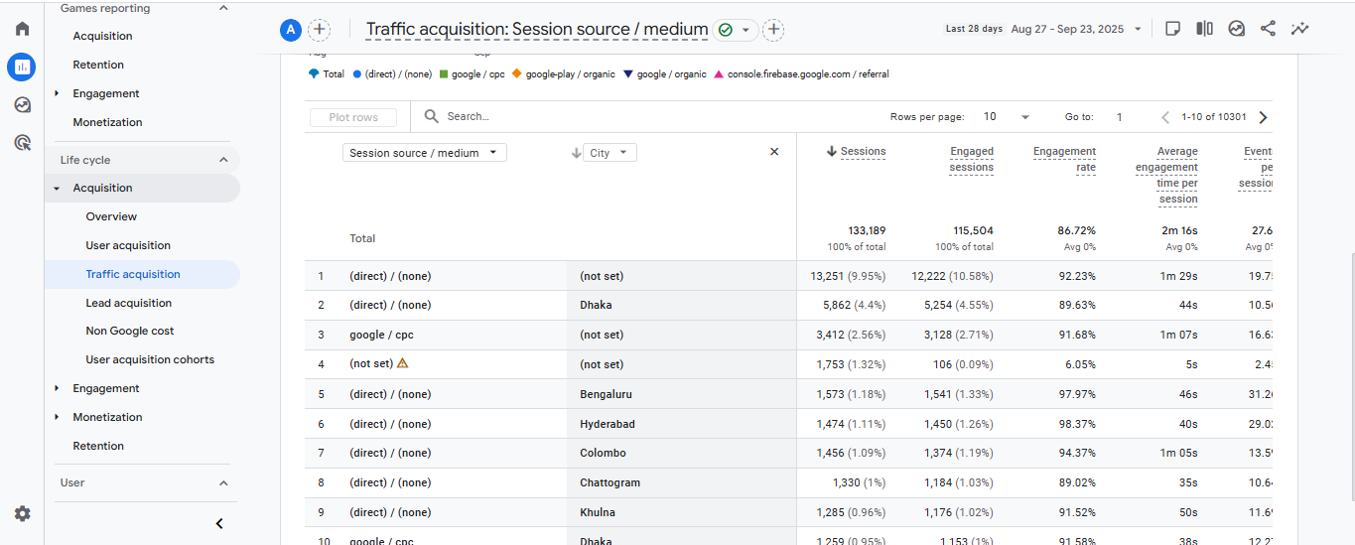The width and height of the screenshot is (1355, 545).
Task: Open the Home icon in left rail
Action: click(22, 29)
